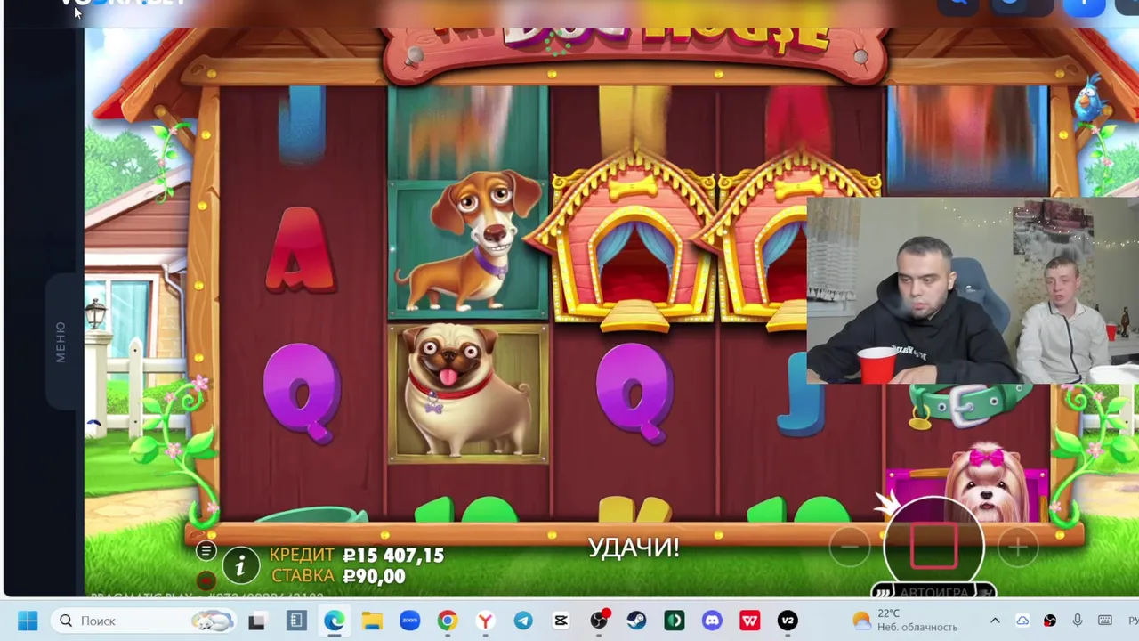Click the cloud sync tray icon
This screenshot has width=1139, height=641.
point(1022,621)
